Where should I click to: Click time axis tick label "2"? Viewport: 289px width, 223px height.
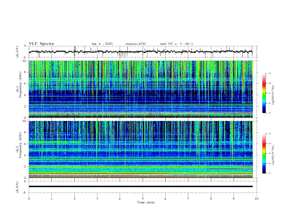(74, 199)
